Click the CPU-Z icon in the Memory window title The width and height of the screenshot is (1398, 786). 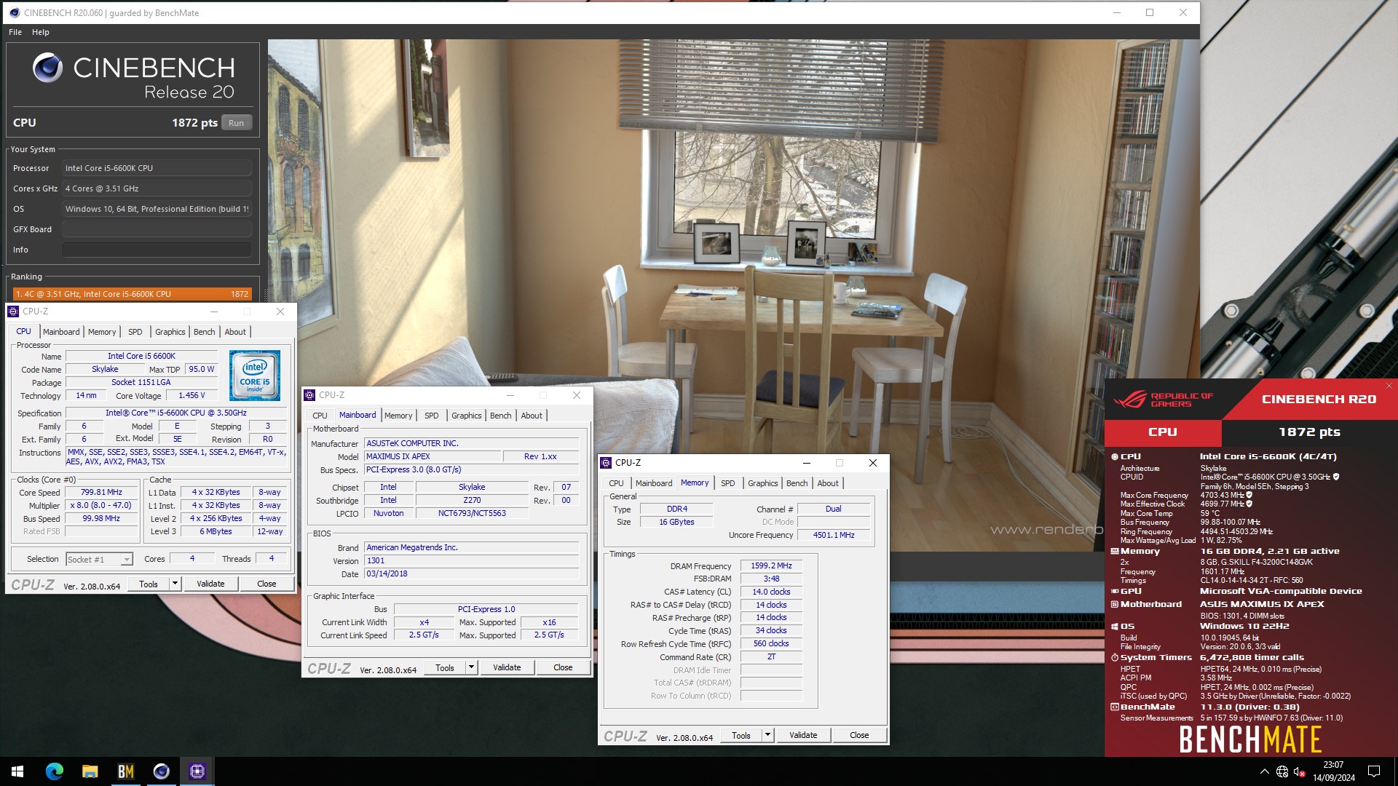click(606, 463)
